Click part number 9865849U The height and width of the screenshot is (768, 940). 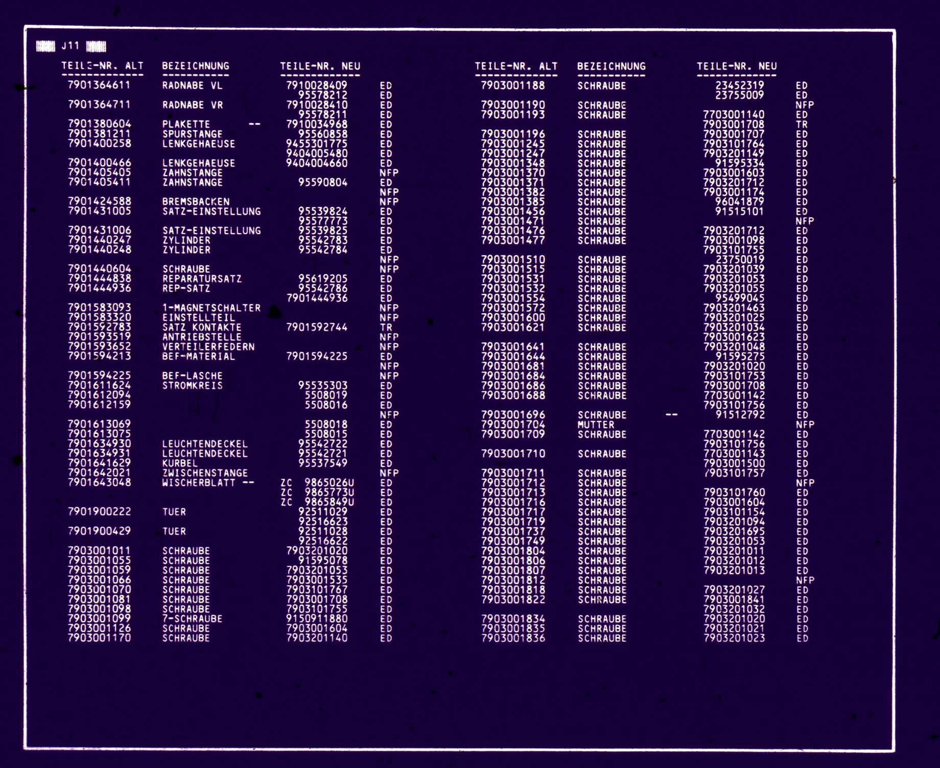point(330,502)
